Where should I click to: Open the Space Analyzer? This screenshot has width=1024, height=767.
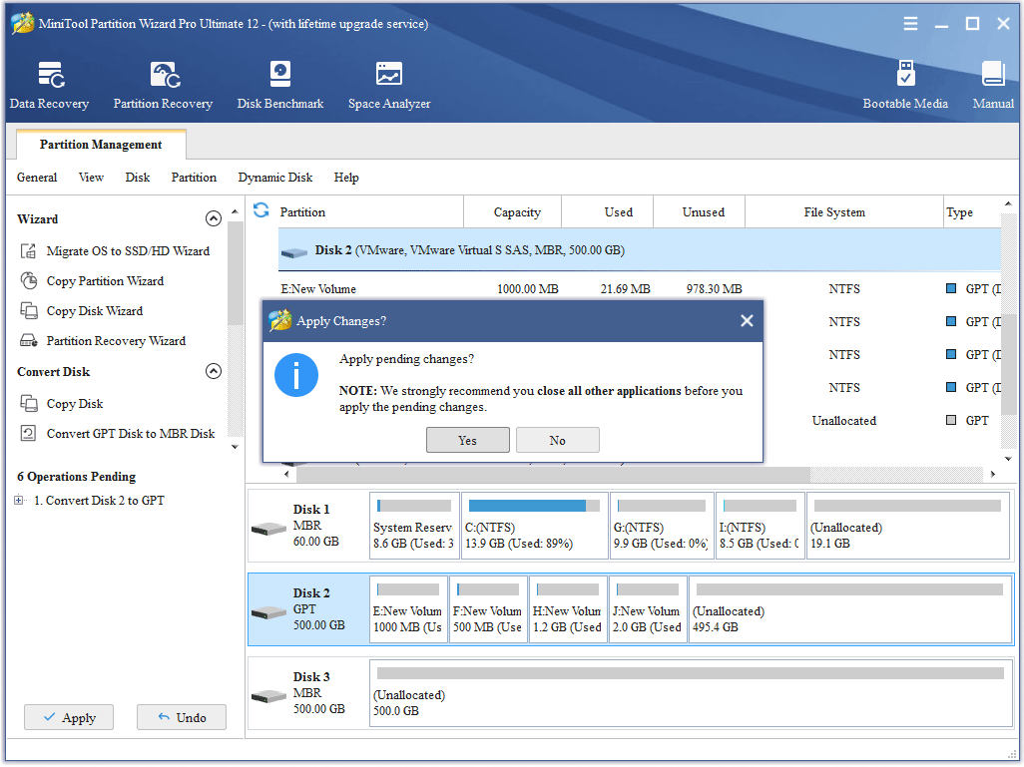[388, 84]
